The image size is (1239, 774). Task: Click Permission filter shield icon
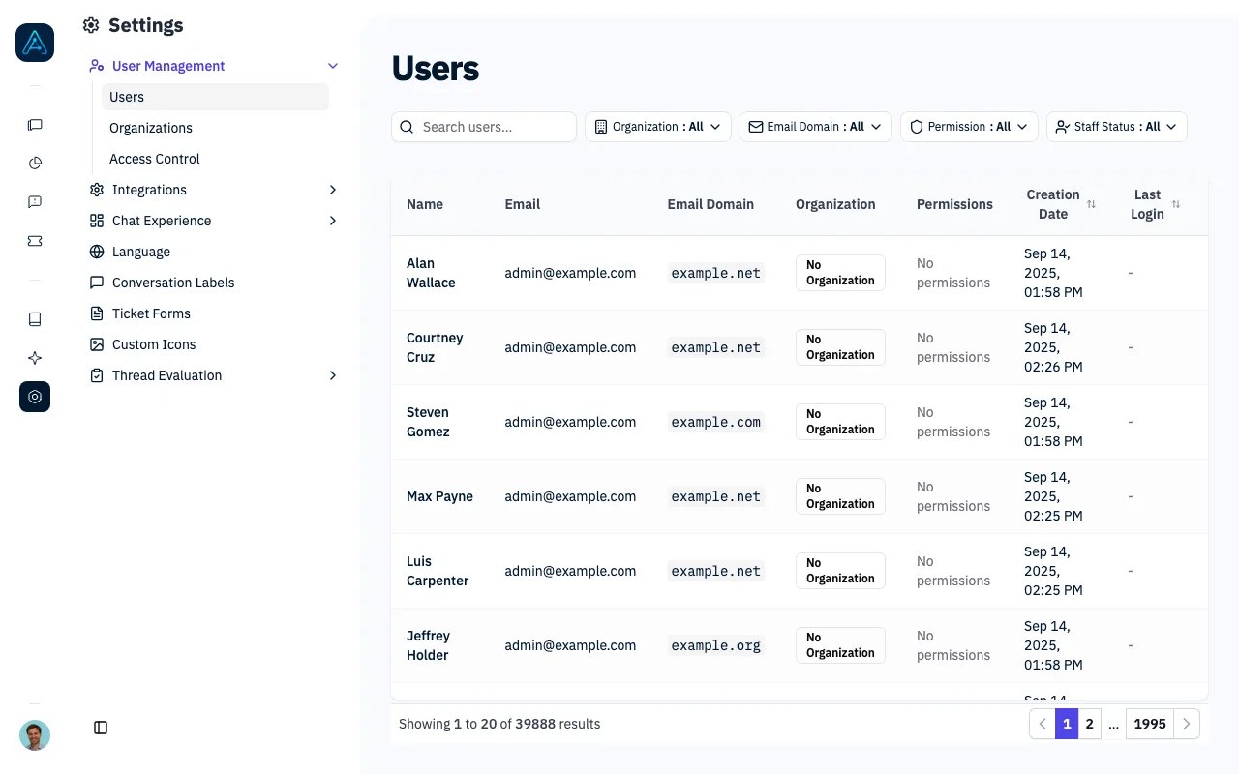[917, 127]
